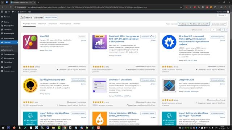Go to the last results page
Image resolution: width=232 pixels, height=130 pixels.
coord(226,30)
